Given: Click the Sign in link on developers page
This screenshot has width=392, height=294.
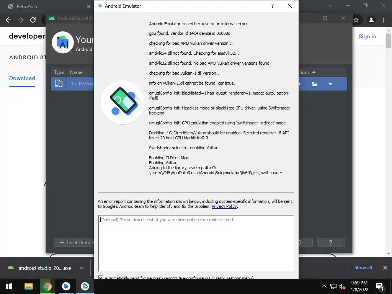Looking at the screenshot, I should (x=367, y=36).
